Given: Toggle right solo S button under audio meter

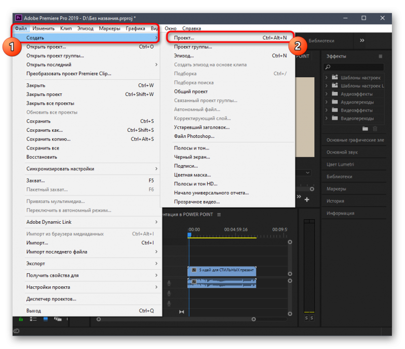Looking at the screenshot, I should [312, 318].
